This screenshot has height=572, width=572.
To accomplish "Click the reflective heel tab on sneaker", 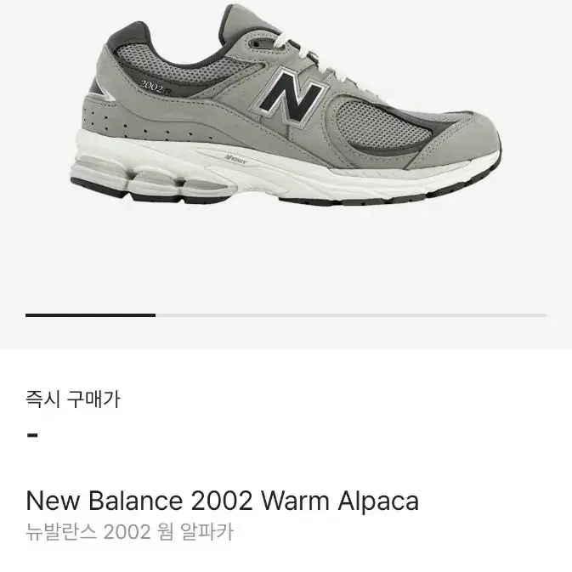I will click(x=99, y=90).
